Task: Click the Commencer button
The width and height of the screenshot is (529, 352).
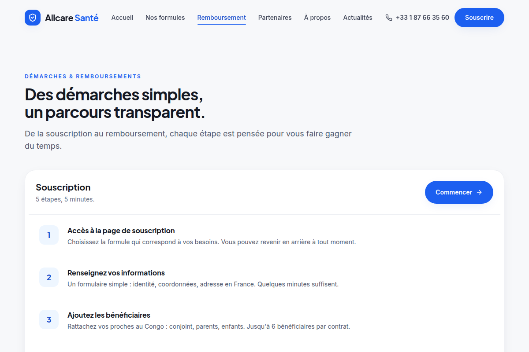Action: [x=459, y=192]
